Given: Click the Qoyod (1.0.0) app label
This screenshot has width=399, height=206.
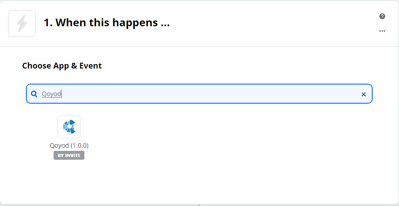Looking at the screenshot, I should click(x=69, y=145).
